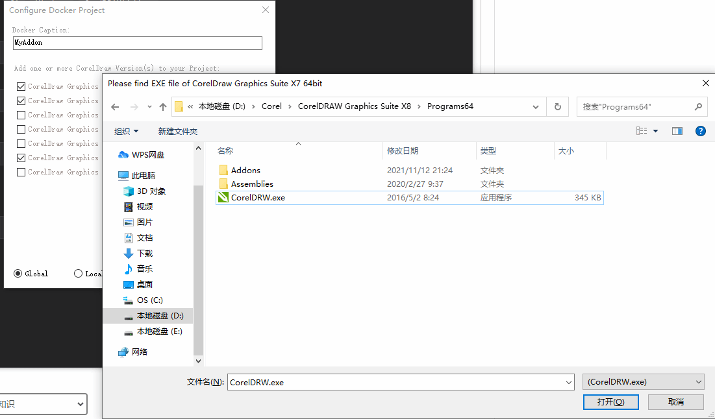Image resolution: width=715 pixels, height=419 pixels.
Task: Expand the file type (CorelDRW.exe) dropdown
Action: coord(643,382)
